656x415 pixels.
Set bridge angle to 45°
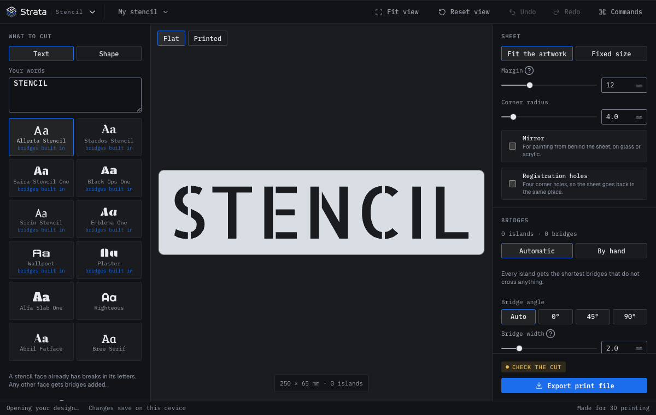(593, 317)
